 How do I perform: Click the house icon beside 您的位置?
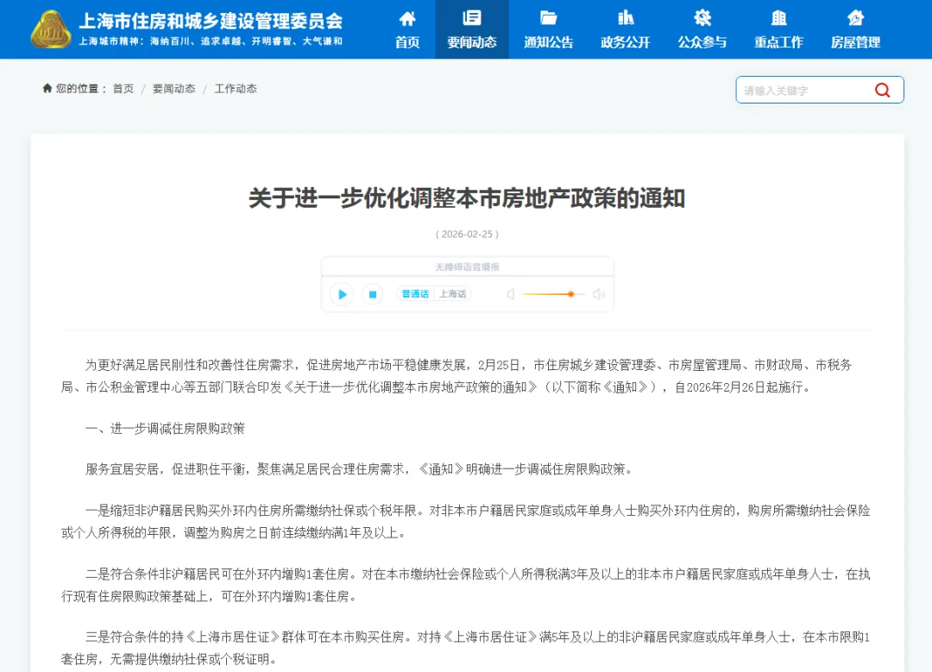coord(47,88)
